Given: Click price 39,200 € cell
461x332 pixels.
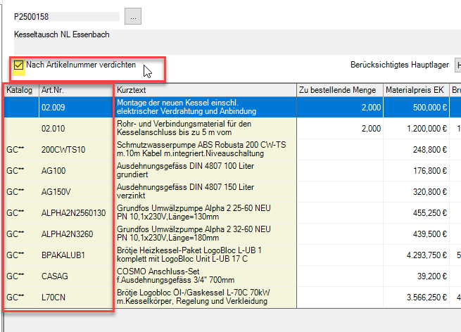Looking at the screenshot, I should (x=416, y=276).
